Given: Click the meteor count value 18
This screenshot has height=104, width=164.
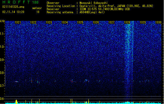Looking at the screenshot, I should (x=38, y=12).
